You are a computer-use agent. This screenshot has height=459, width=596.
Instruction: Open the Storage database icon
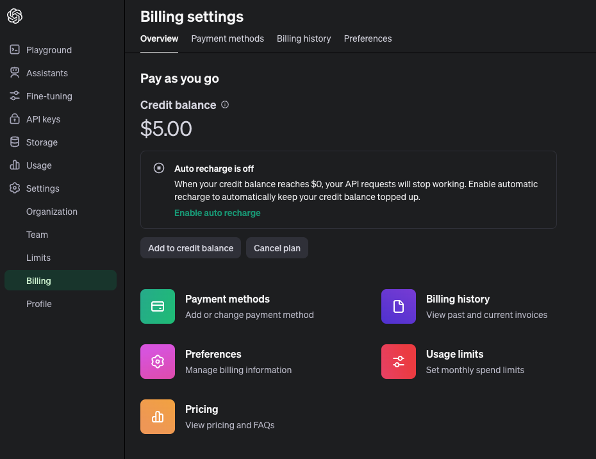(x=15, y=142)
